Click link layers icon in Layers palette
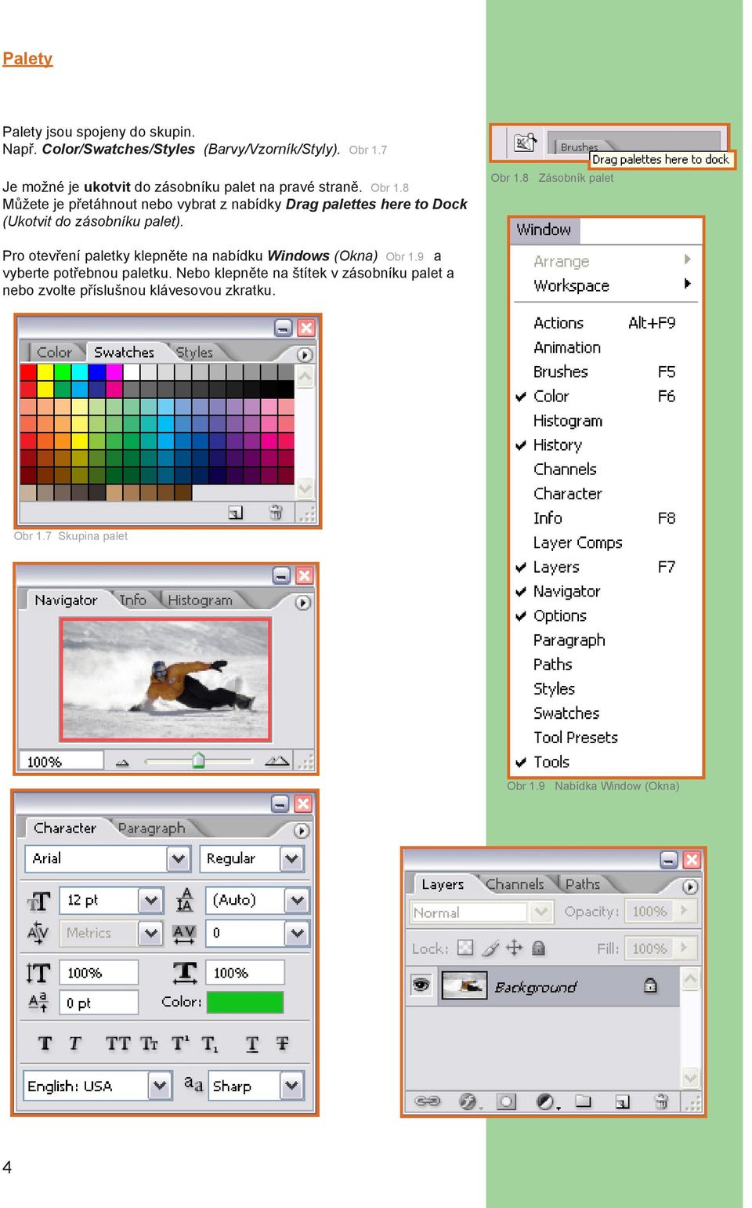The width and height of the screenshot is (752, 1208). click(x=427, y=1101)
